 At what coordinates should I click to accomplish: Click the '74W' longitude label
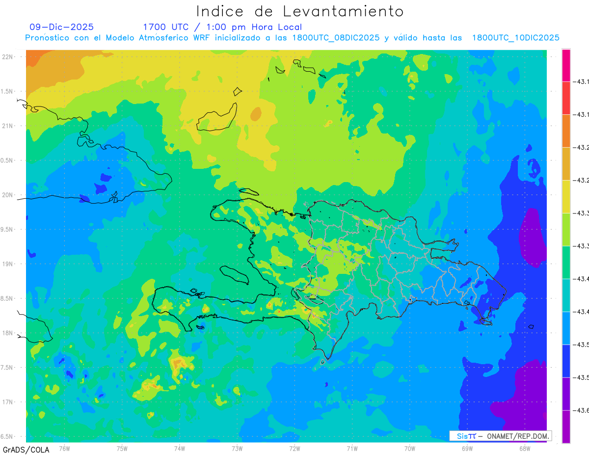(x=179, y=448)
